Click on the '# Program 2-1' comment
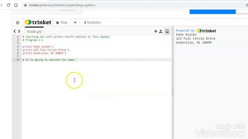248x139 pixels. point(33,40)
